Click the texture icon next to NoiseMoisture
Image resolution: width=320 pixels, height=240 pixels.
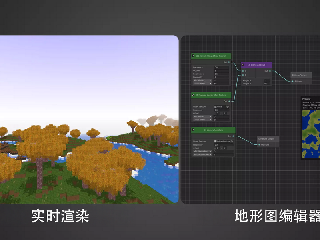215,141
